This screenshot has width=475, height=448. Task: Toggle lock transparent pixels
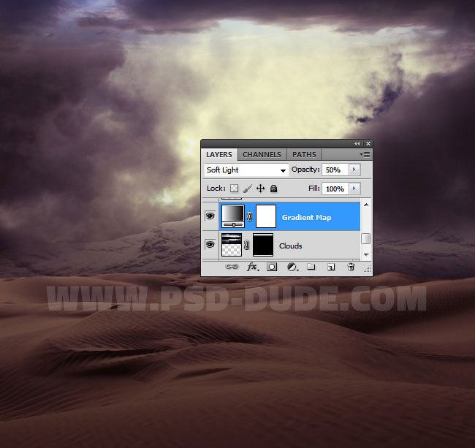coord(234,189)
